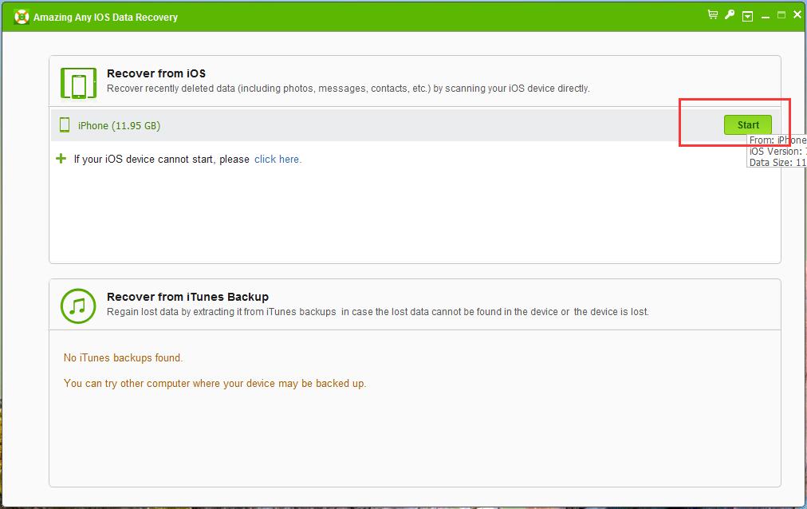Viewport: 807px width, 509px height.
Task: Open the 'click here' link
Action: (278, 160)
